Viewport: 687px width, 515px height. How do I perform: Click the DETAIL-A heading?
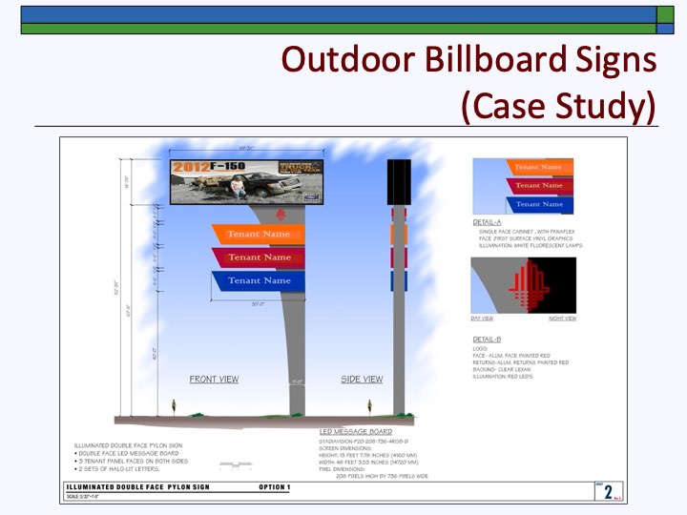(489, 222)
